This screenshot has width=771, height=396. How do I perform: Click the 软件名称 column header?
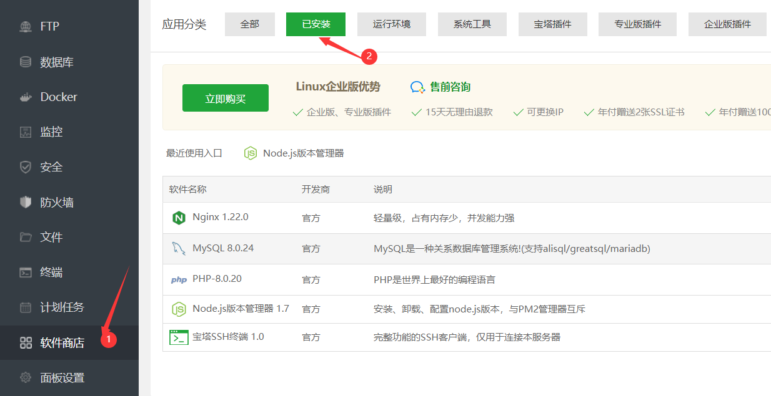[x=187, y=190]
